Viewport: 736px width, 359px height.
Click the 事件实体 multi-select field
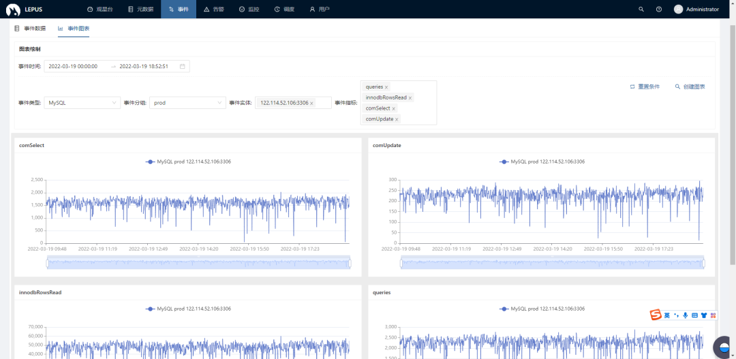pyautogui.click(x=293, y=103)
